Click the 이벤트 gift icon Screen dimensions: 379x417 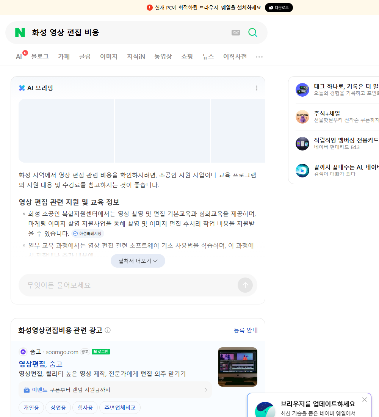pyautogui.click(x=27, y=390)
